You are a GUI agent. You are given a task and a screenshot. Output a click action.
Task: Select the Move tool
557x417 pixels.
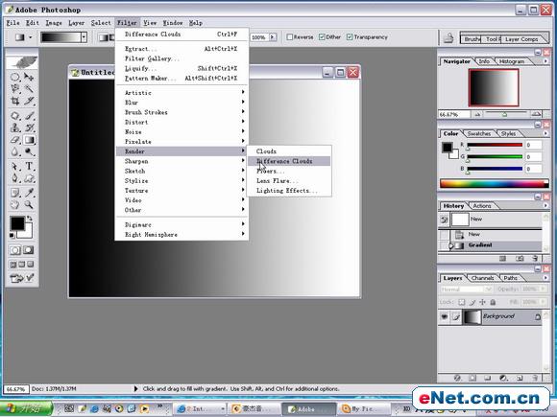[x=29, y=77]
